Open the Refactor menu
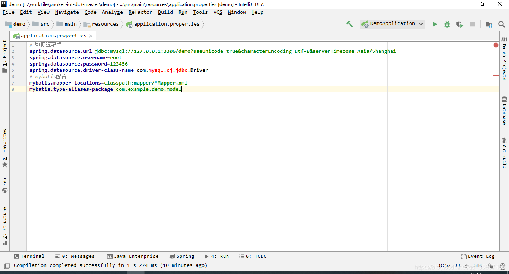The width and height of the screenshot is (509, 274). [140, 12]
